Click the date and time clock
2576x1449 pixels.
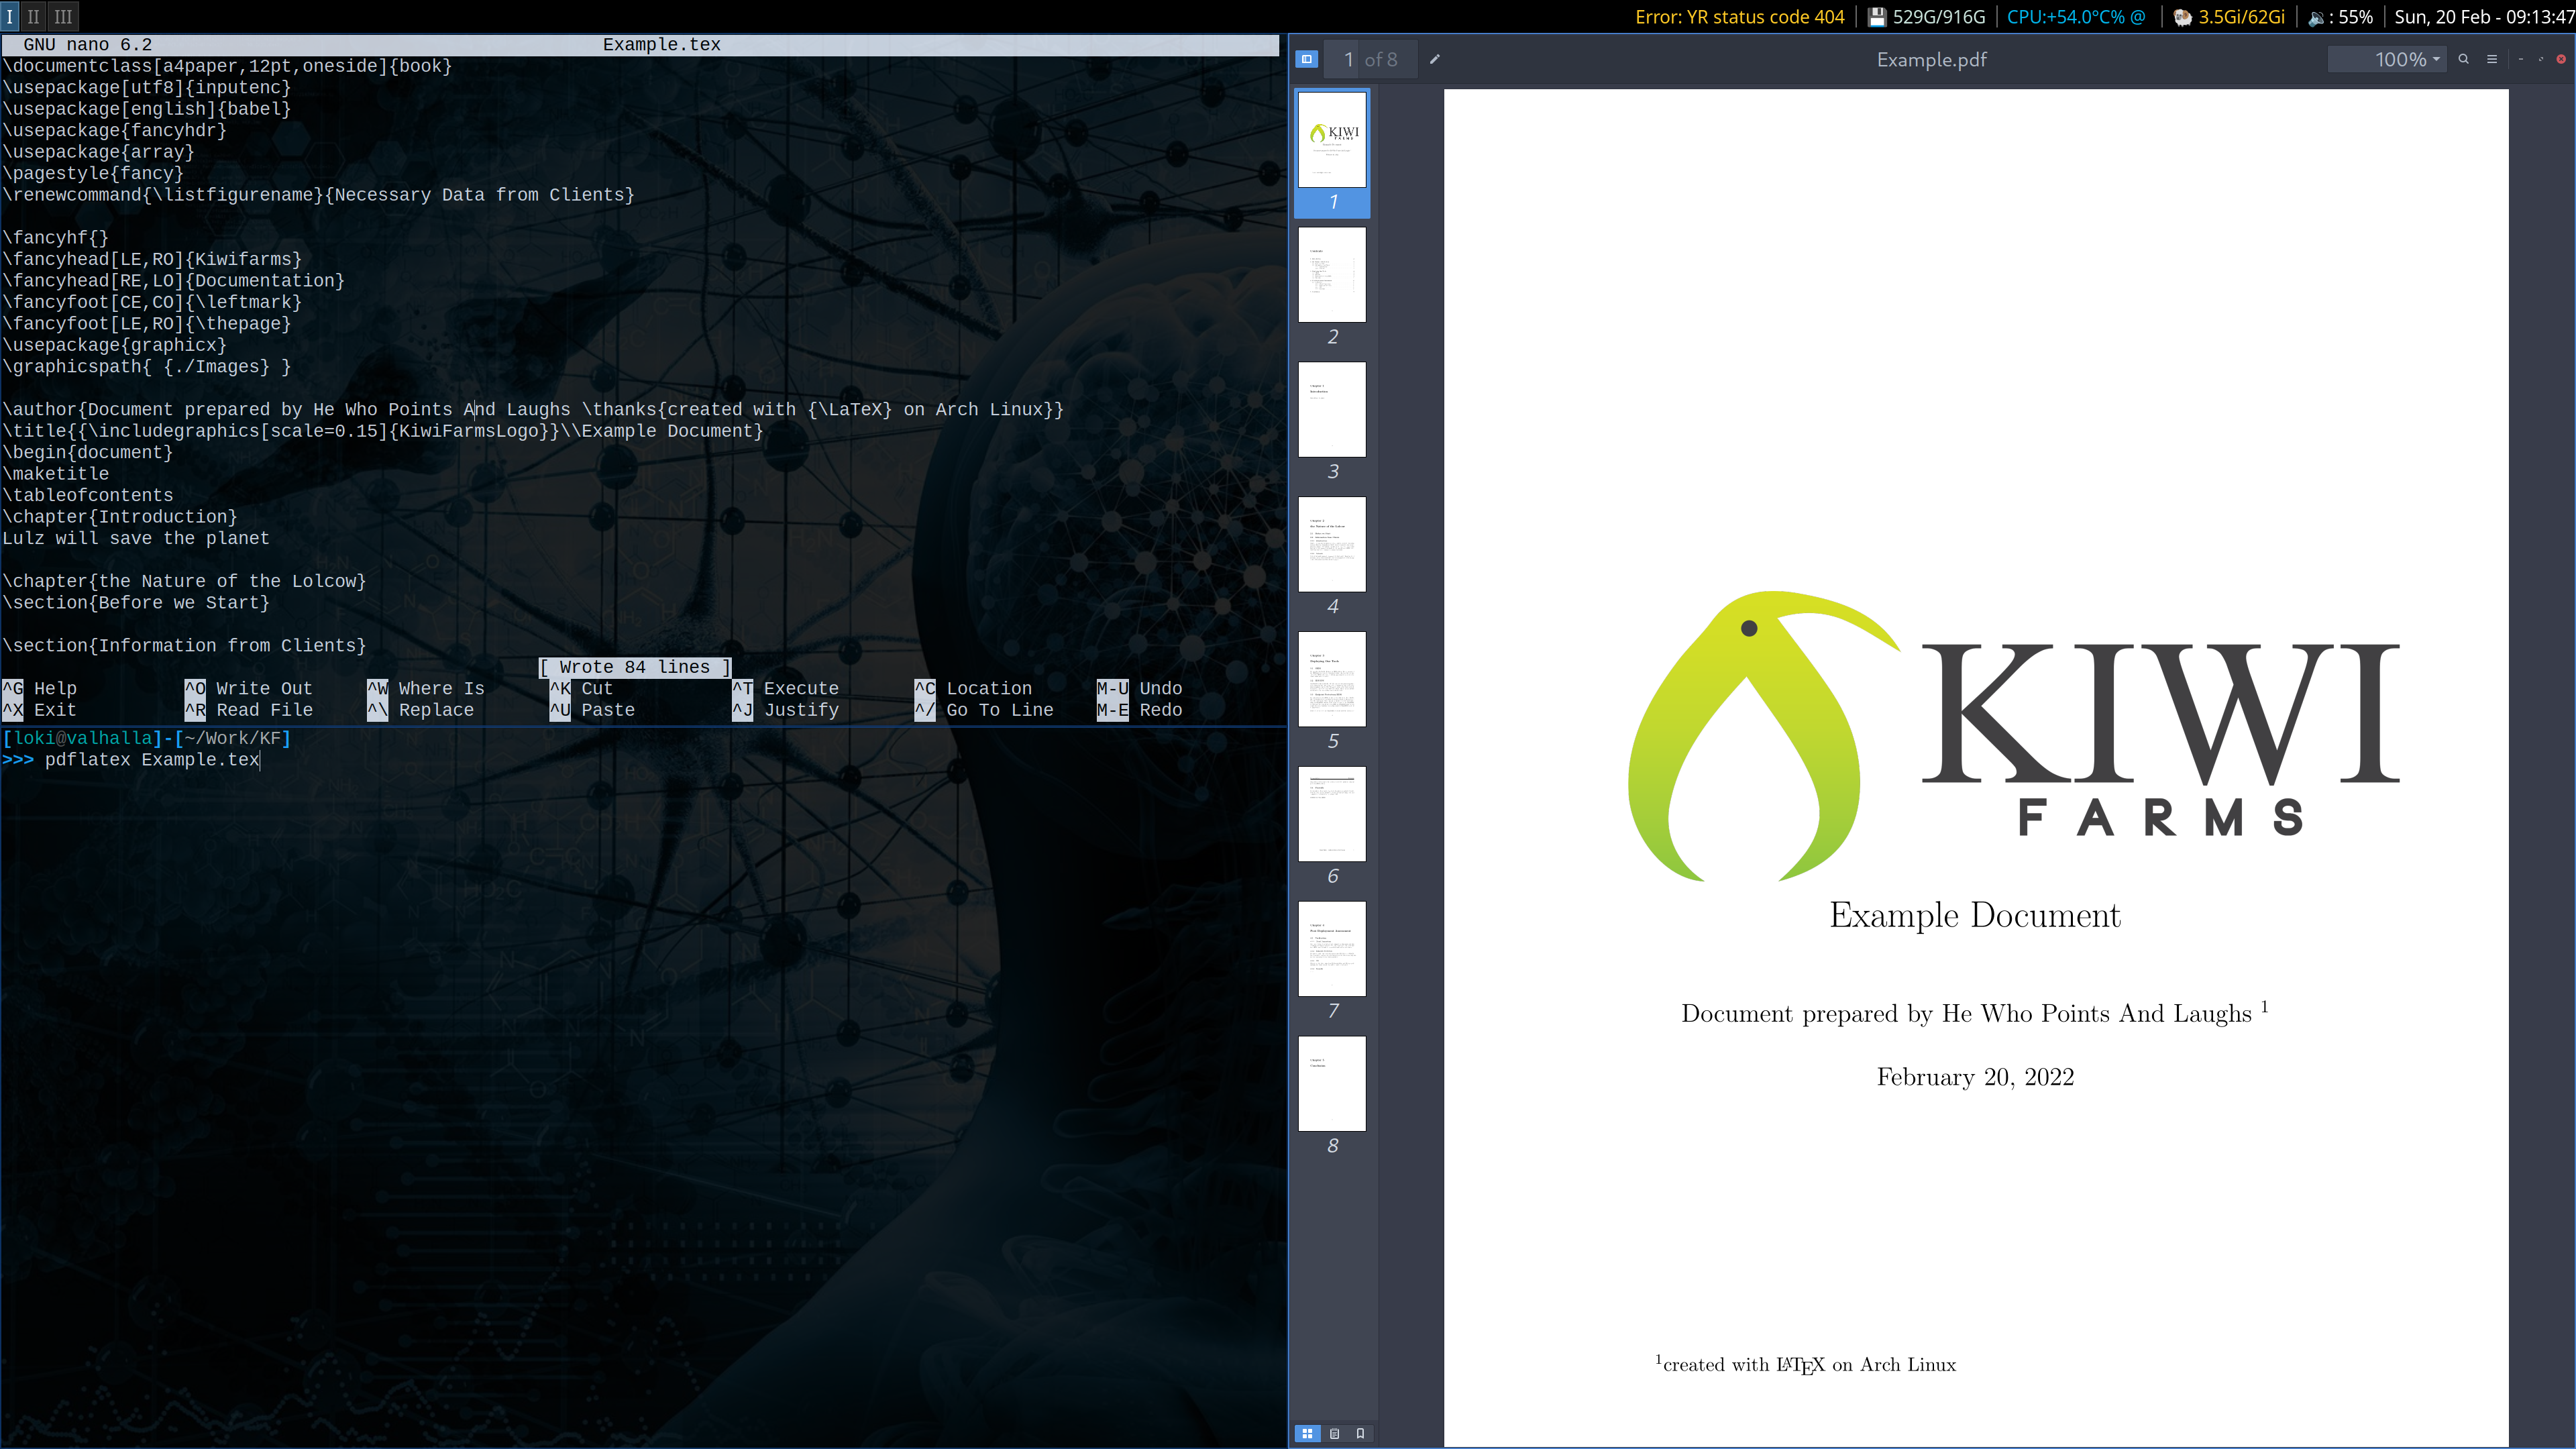2484,16
